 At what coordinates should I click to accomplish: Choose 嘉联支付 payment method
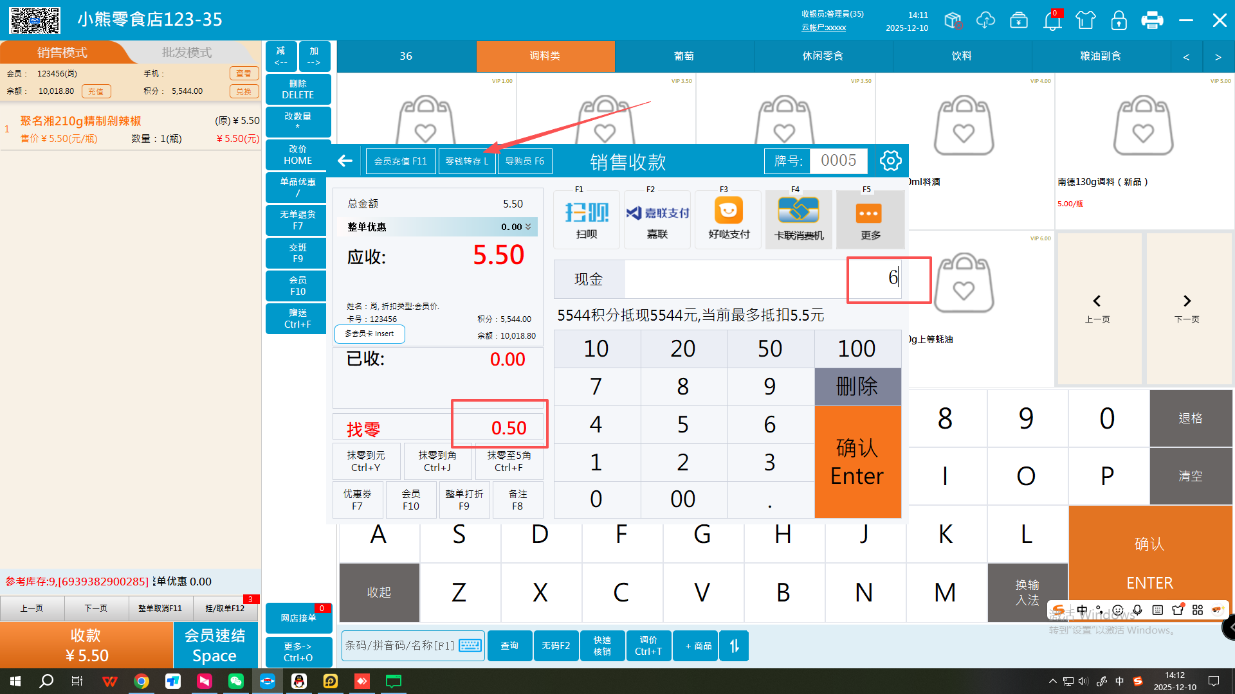tap(657, 219)
